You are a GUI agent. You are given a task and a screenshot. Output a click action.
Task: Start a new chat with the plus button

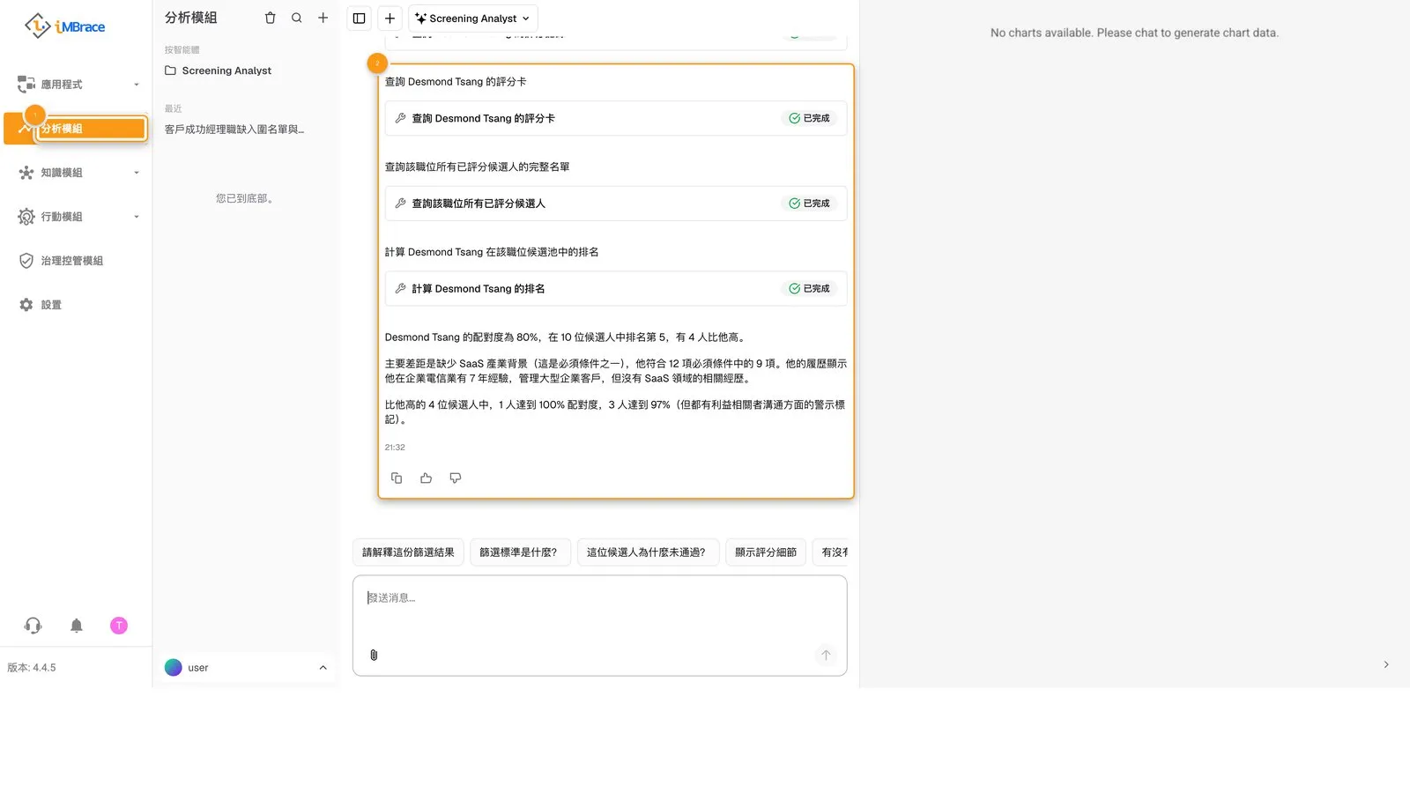click(390, 19)
